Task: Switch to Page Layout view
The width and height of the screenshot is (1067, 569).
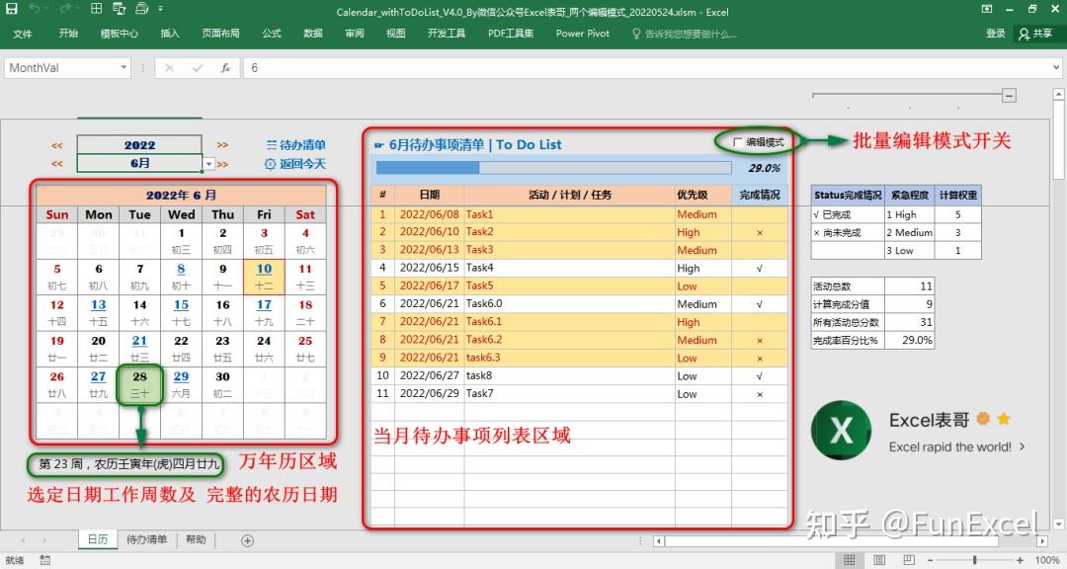Action: 878,559
